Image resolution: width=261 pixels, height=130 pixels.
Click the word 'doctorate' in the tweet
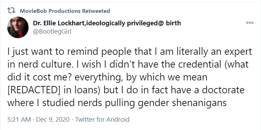pyautogui.click(x=223, y=90)
